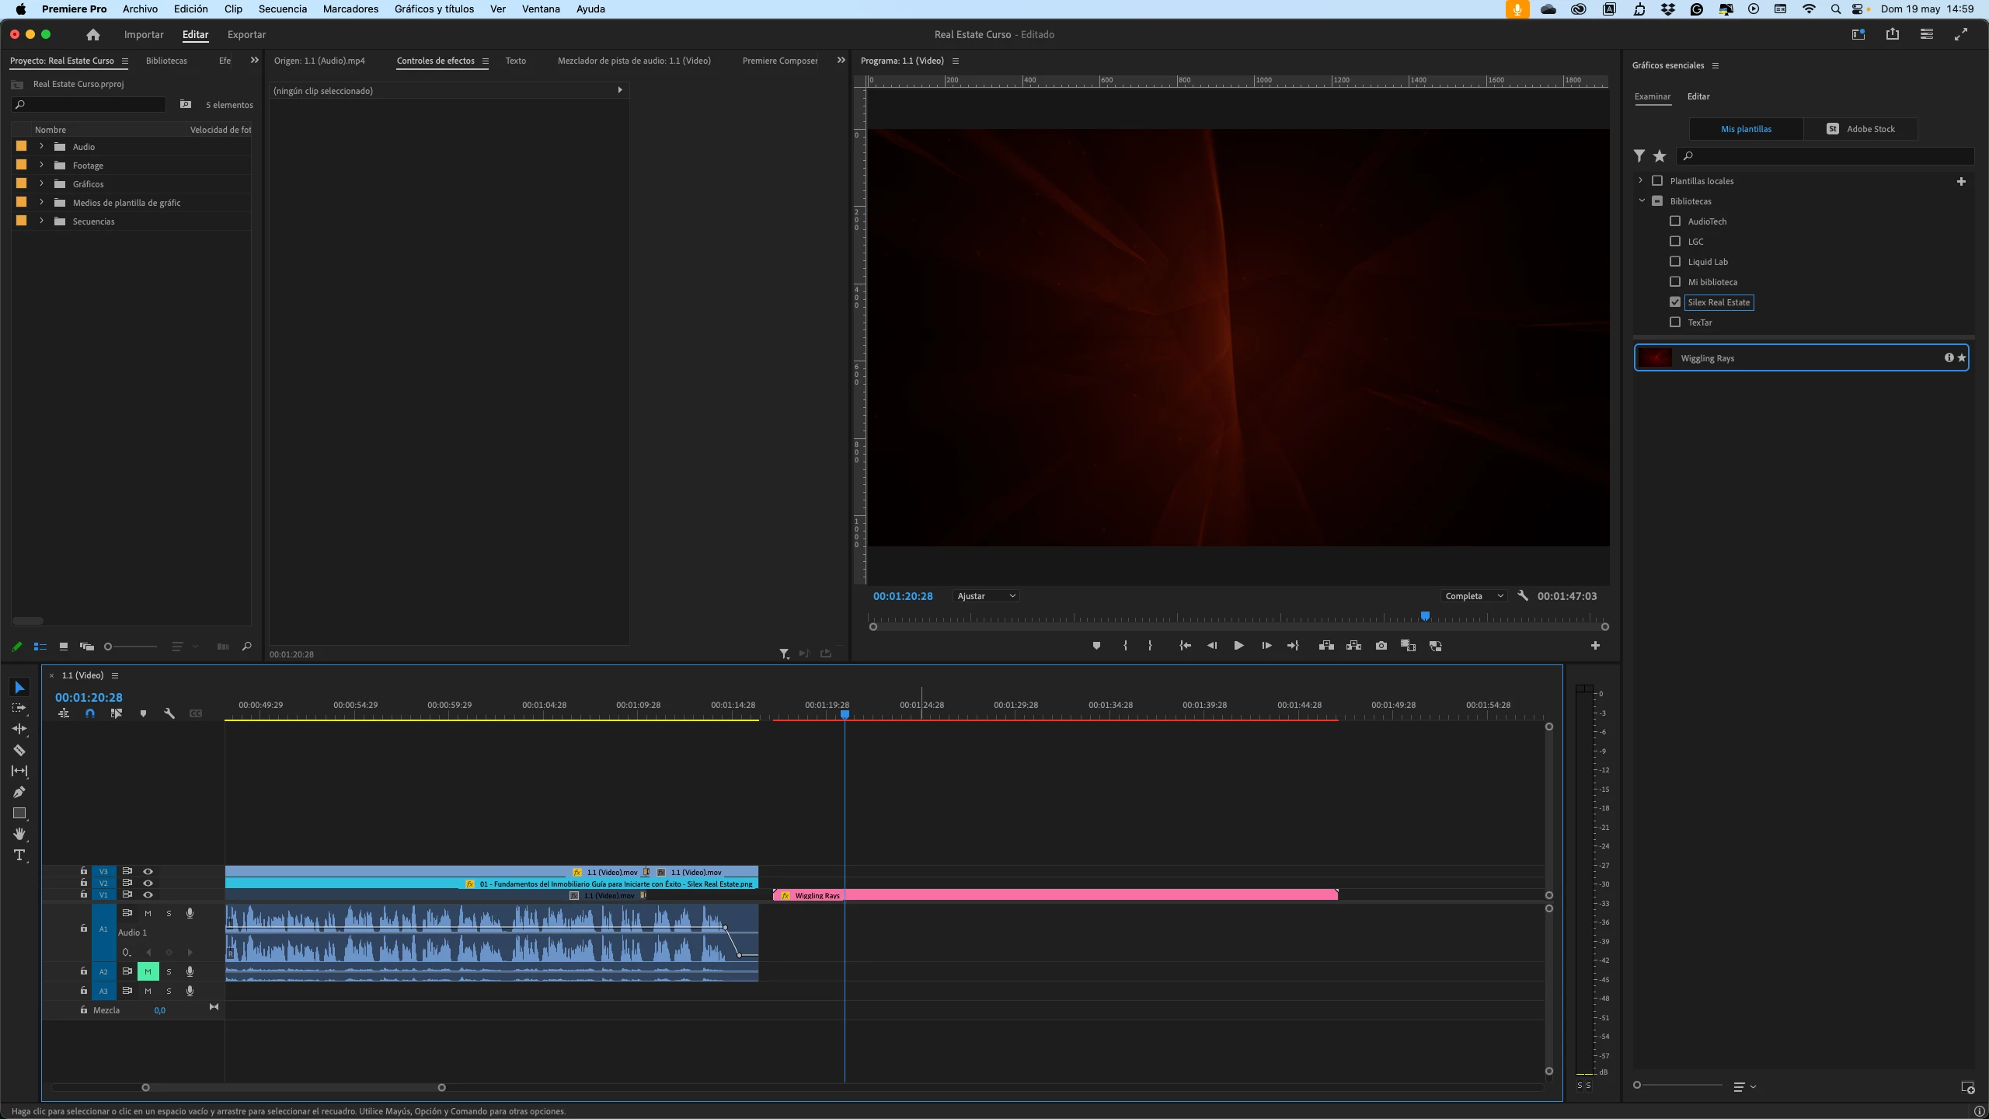Image resolution: width=1989 pixels, height=1119 pixels.
Task: Click the Export Frame camera icon
Action: [x=1381, y=646]
